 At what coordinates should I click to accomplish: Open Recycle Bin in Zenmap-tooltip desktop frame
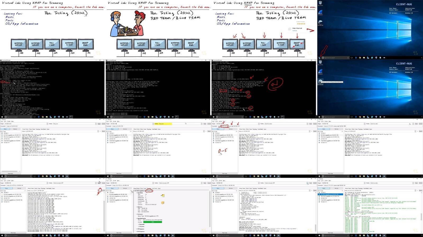point(320,63)
